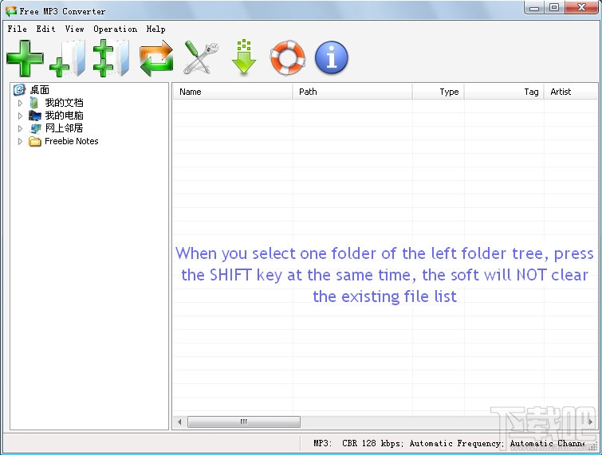Screen dimensions: 602x455
Task: Sort by the Artist column header
Action: coord(571,92)
